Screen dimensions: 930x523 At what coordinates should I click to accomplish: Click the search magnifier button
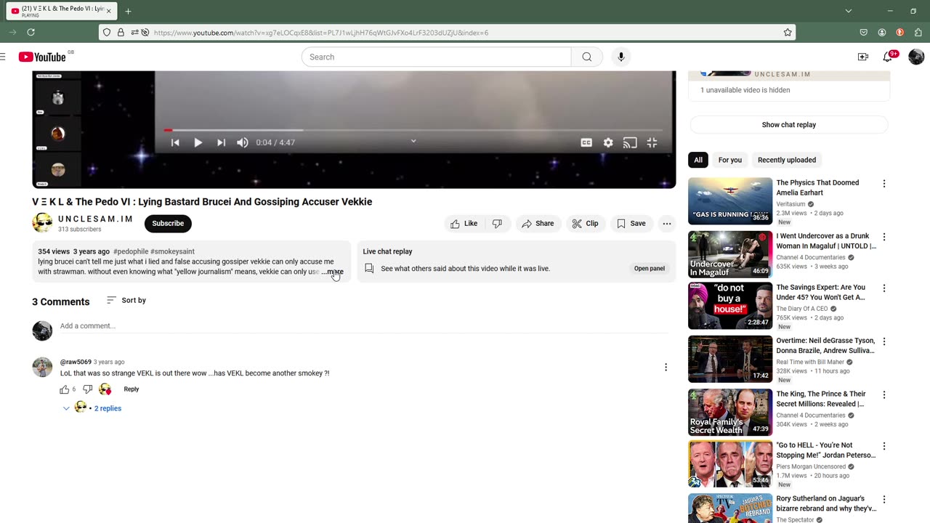(587, 57)
